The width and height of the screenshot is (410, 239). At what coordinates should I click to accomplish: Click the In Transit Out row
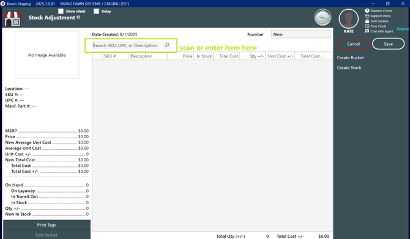pos(50,196)
